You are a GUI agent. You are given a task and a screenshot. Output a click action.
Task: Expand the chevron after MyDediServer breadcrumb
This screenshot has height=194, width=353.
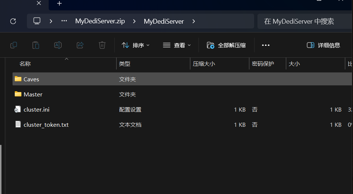[194, 21]
